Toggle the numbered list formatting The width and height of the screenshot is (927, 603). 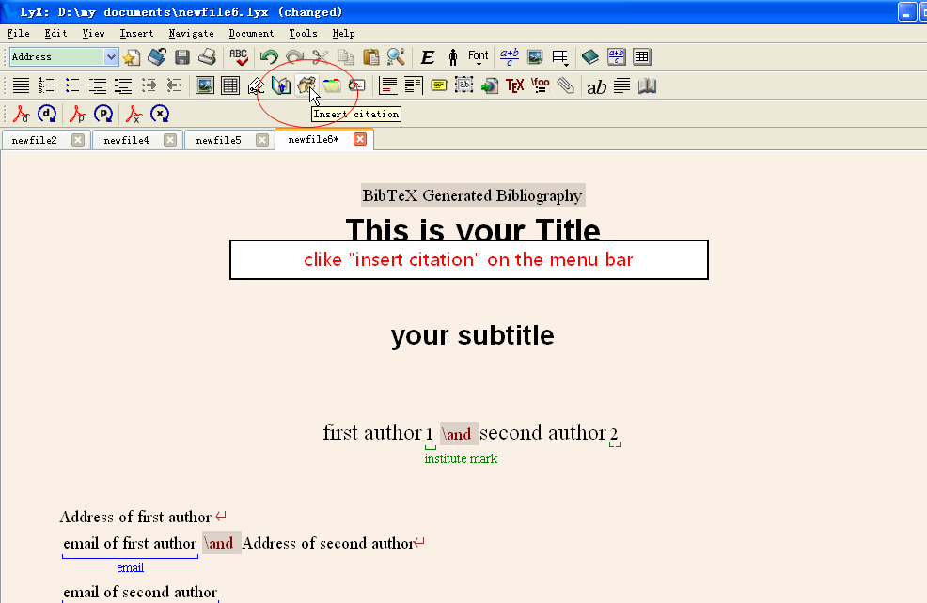[47, 85]
